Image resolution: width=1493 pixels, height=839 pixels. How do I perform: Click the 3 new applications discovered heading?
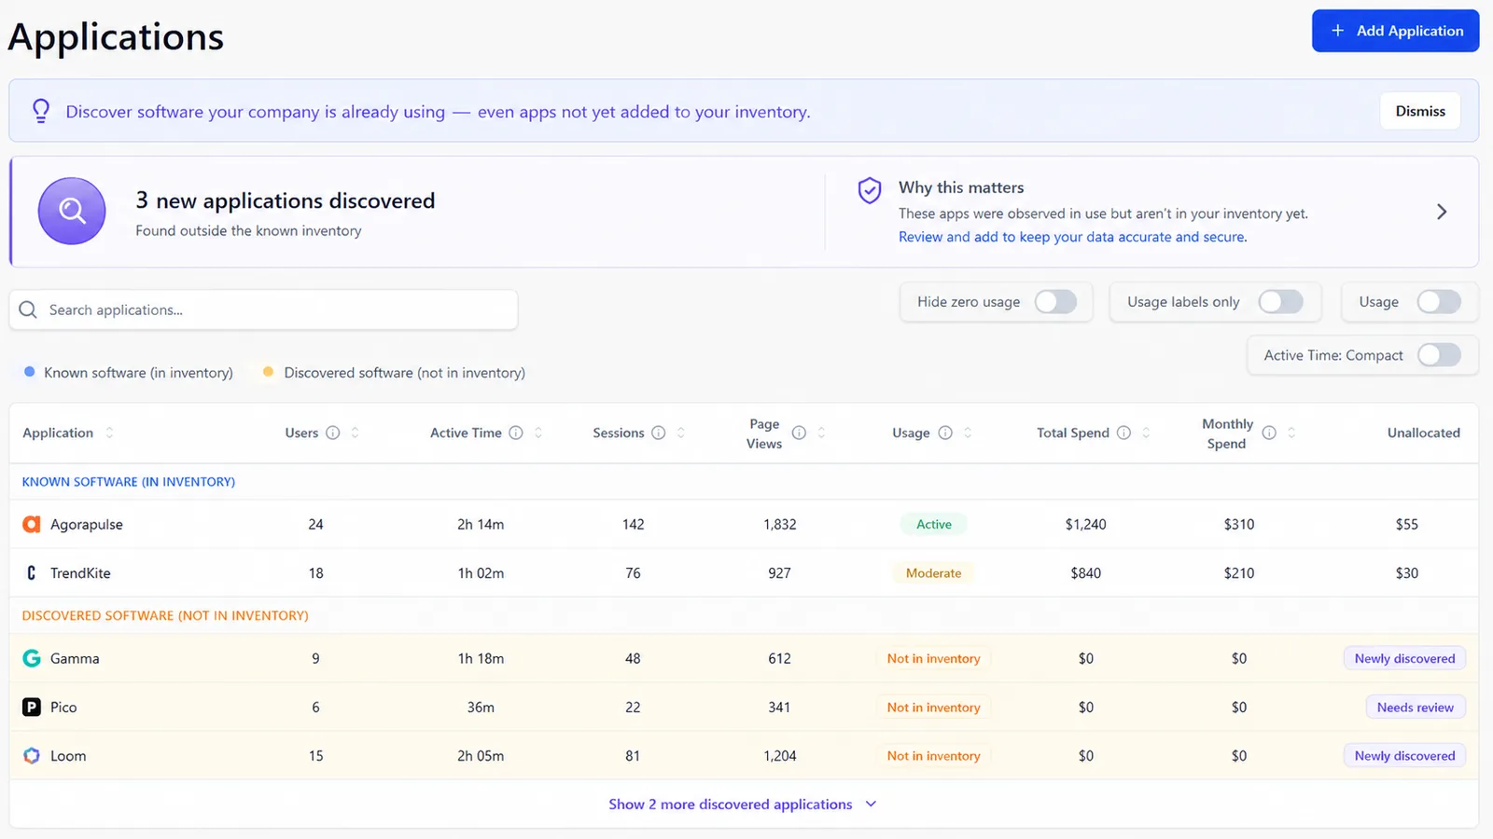click(286, 200)
